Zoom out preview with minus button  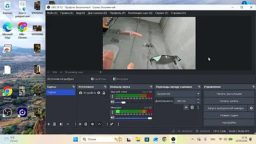click(48, 72)
